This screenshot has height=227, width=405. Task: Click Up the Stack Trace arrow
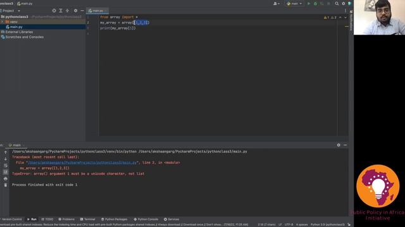(x=6, y=153)
